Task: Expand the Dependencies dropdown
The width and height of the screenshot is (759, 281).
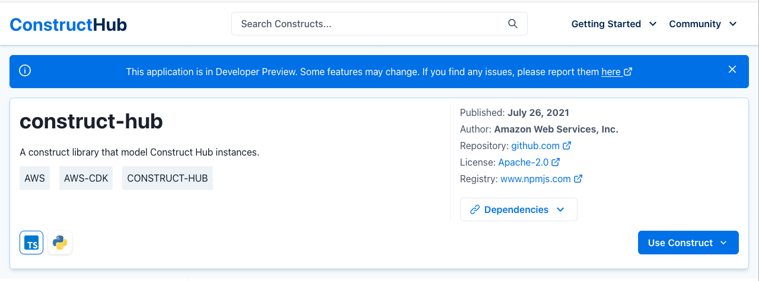Action: click(519, 209)
